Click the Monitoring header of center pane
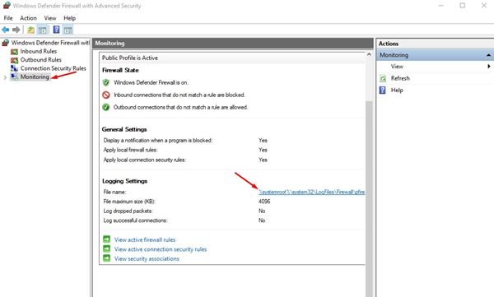The width and height of the screenshot is (494, 297). tap(233, 43)
